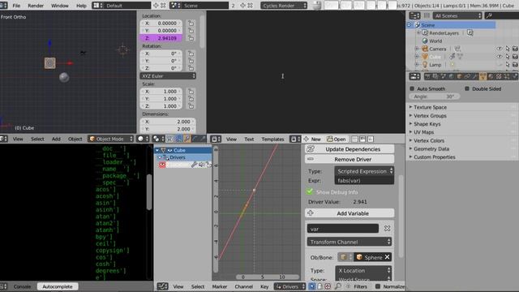Open the Scripted Expression type dropdown
519x292 pixels.
coord(364,171)
